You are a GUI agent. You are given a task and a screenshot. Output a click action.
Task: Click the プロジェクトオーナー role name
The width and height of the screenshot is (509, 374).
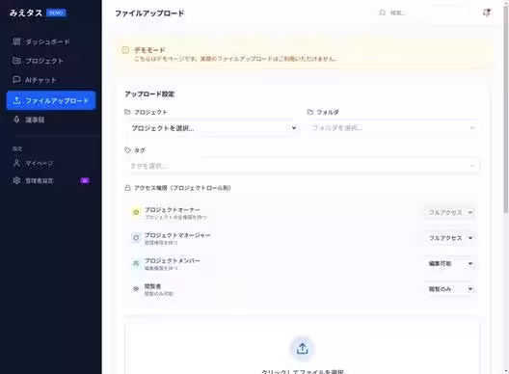[x=172, y=210]
